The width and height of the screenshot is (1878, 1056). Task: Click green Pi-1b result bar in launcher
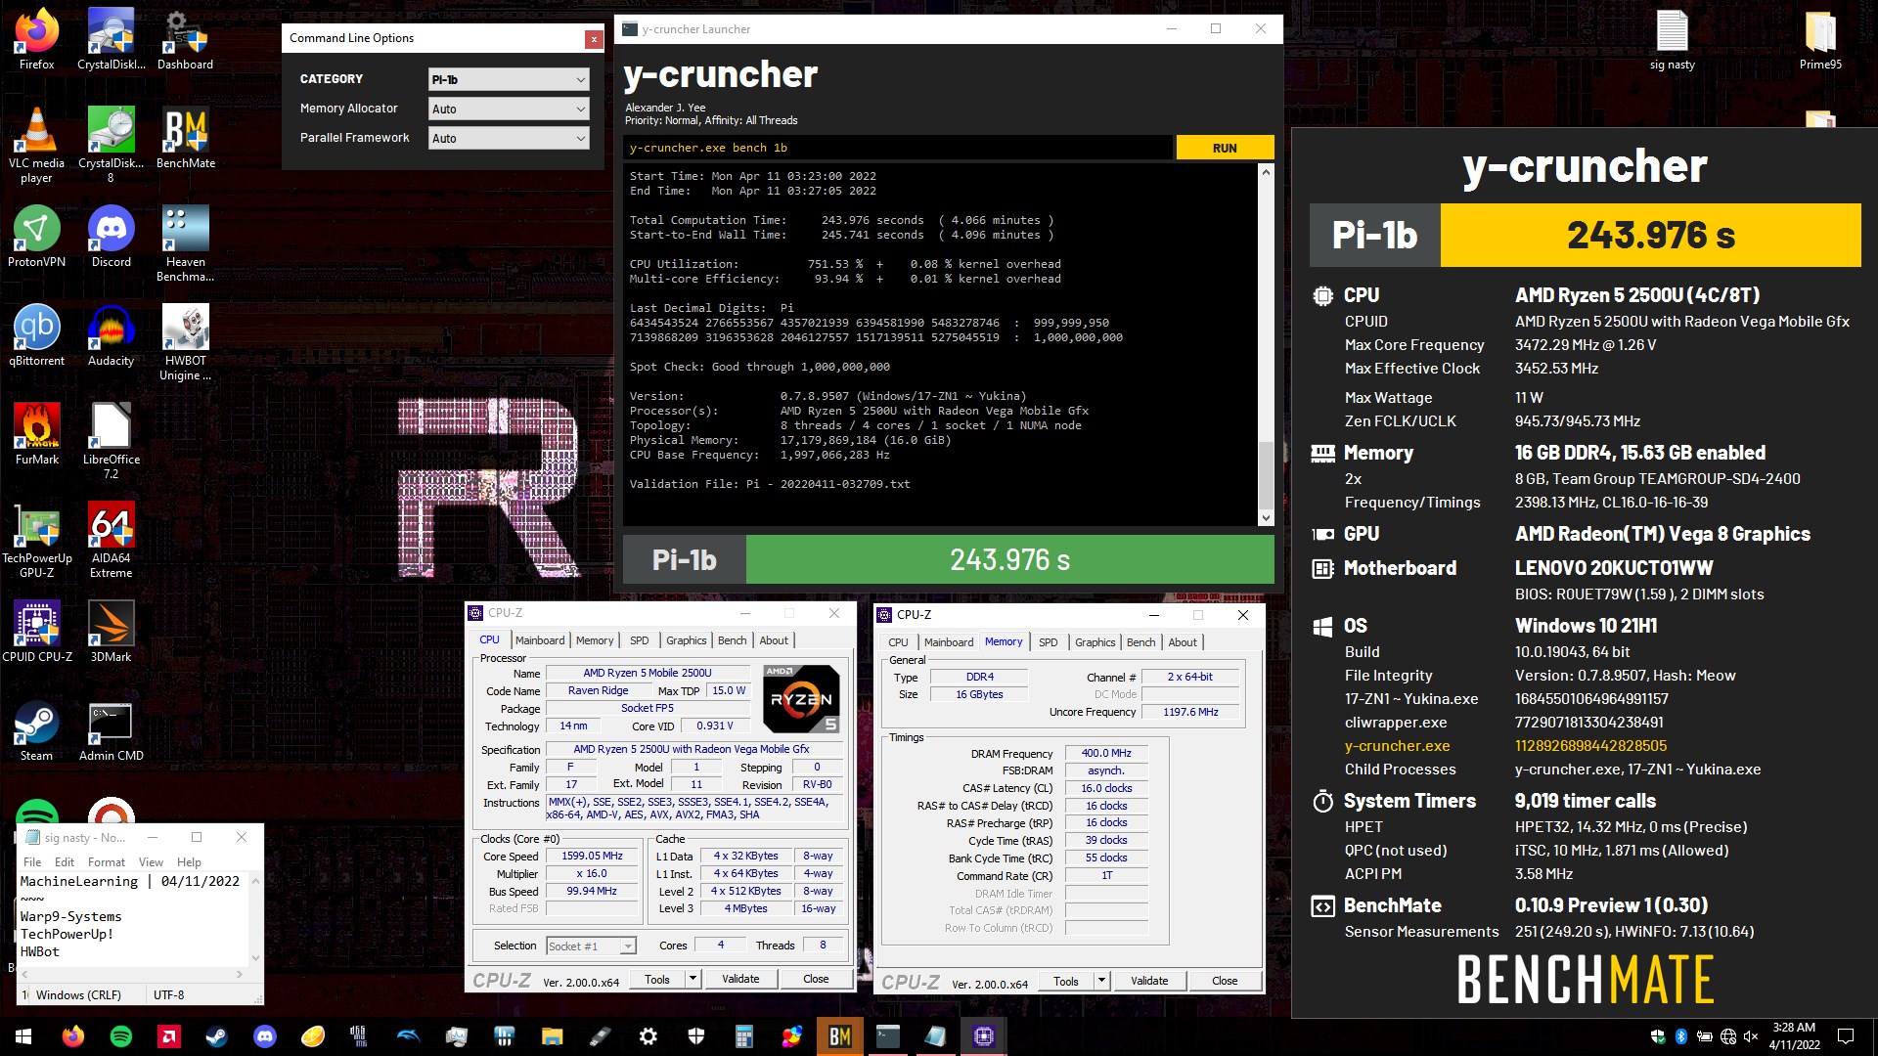(1009, 559)
